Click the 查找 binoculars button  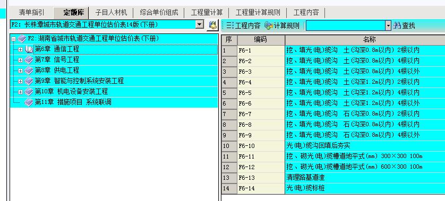coord(404,25)
